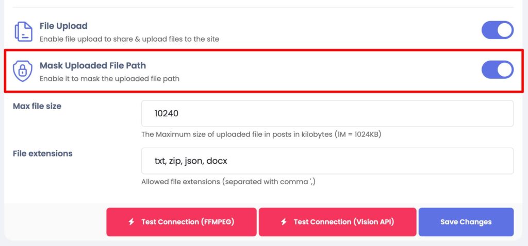Focus the Max file size field showing 10240
The height and width of the screenshot is (246, 528).
327,114
